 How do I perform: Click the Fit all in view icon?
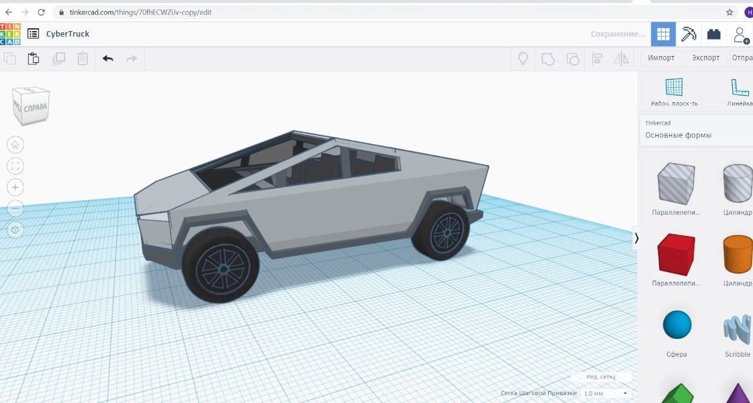pos(15,166)
